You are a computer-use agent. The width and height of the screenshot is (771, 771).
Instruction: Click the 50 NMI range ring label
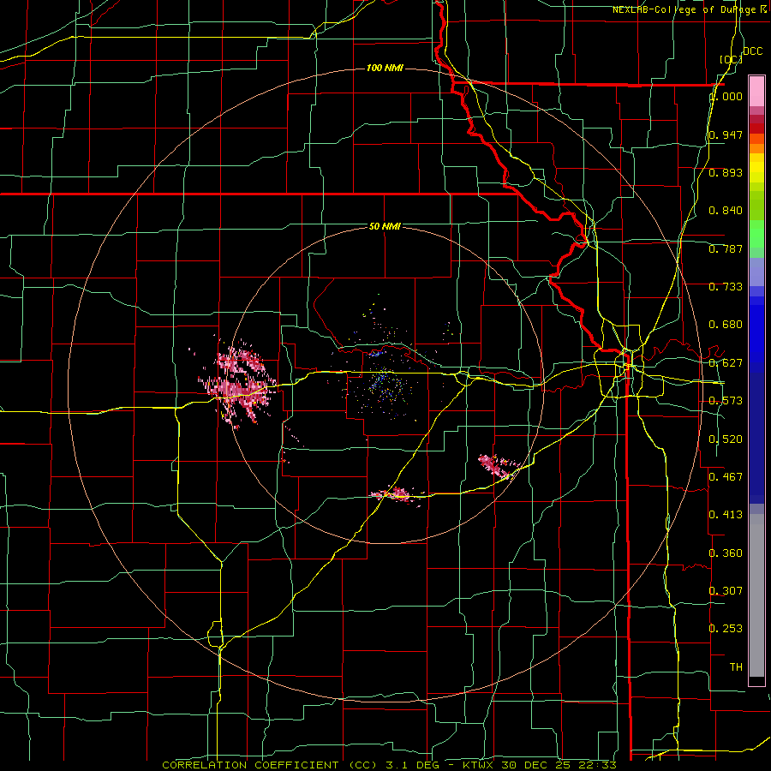click(385, 226)
